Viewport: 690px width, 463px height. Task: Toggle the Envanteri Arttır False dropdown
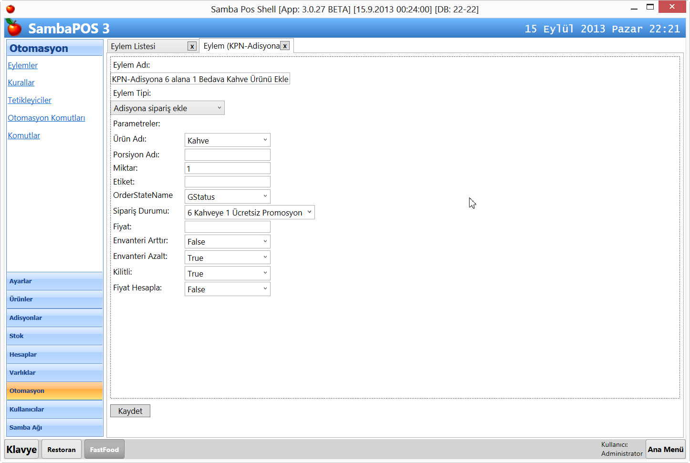point(227,242)
